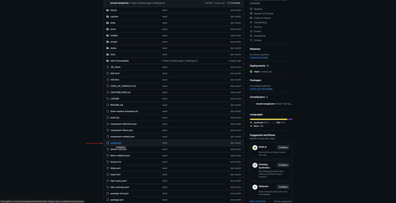
Task: Click the pulse icon beside Activity
Action: coord(251,27)
